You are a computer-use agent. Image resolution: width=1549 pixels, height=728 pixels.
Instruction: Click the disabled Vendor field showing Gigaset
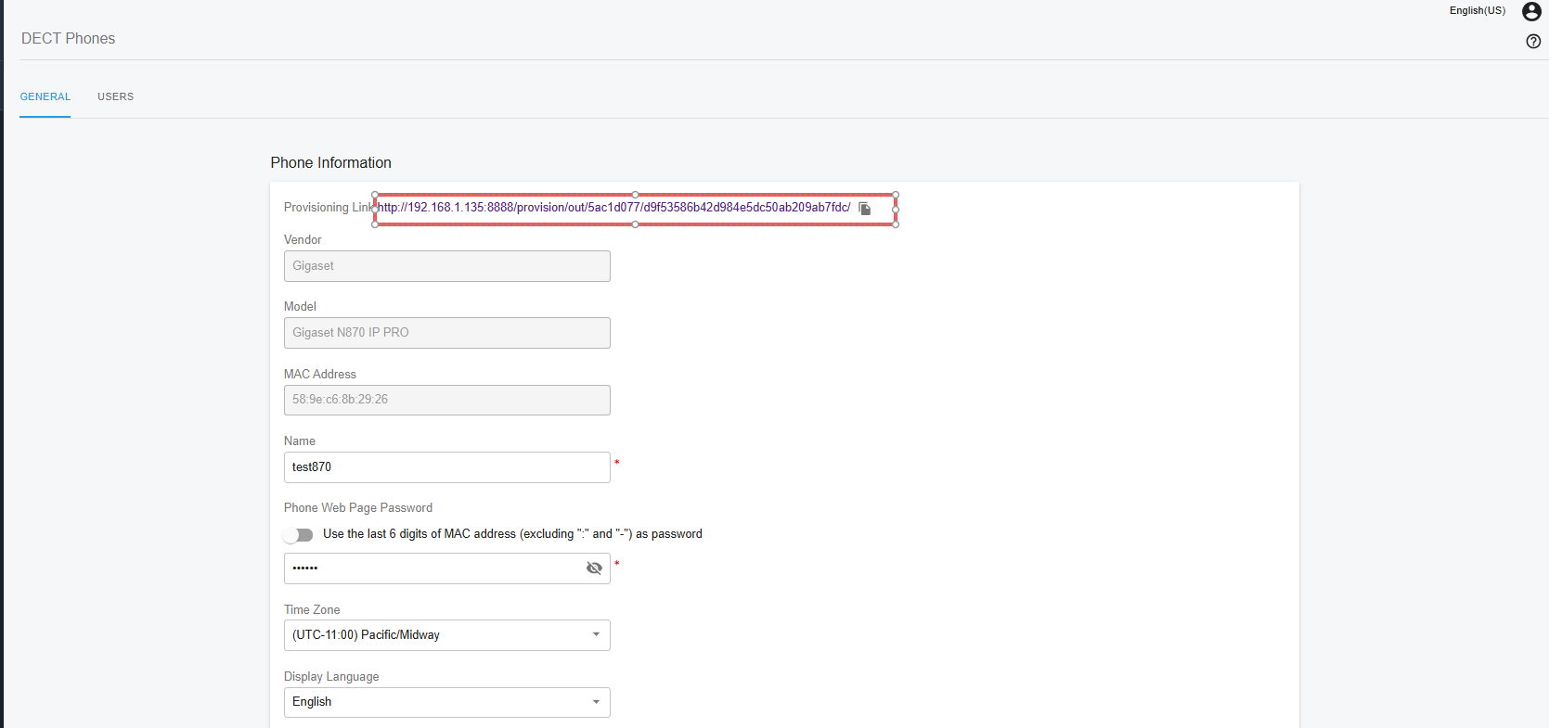click(x=446, y=266)
